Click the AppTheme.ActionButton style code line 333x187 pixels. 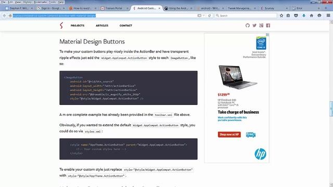(129, 145)
